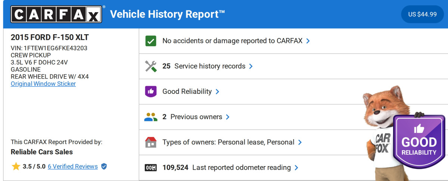This screenshot has height=181, width=448.
Task: Click the Good Reliability purple shield badge
Action: point(419,142)
